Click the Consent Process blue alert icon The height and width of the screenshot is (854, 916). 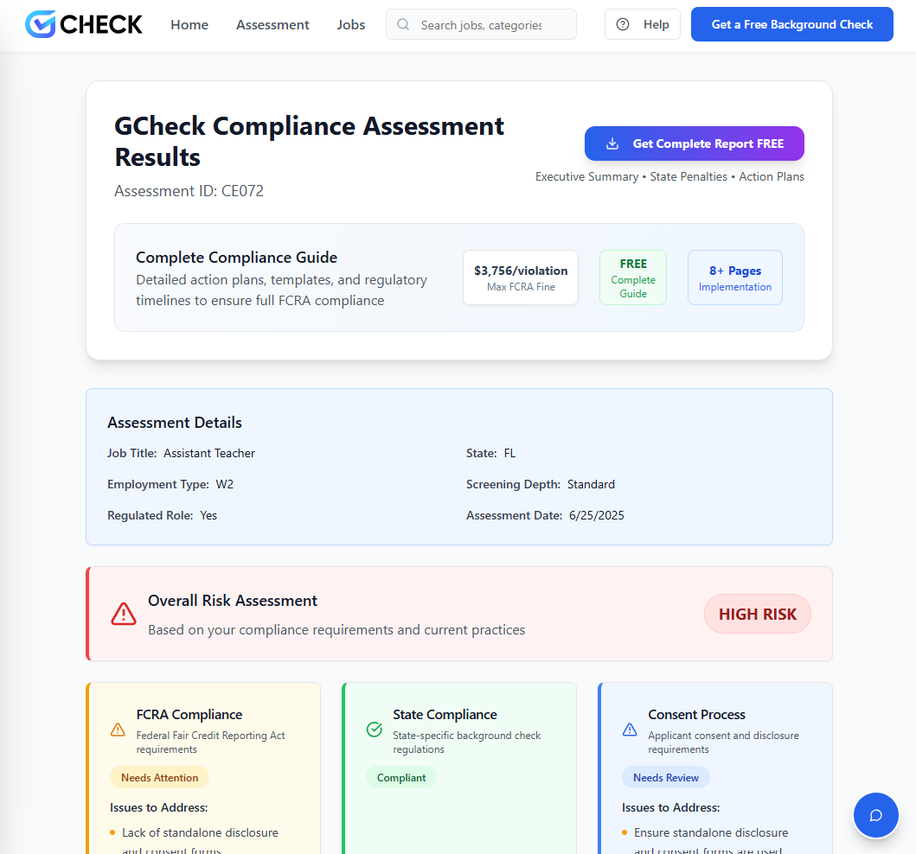tap(630, 730)
